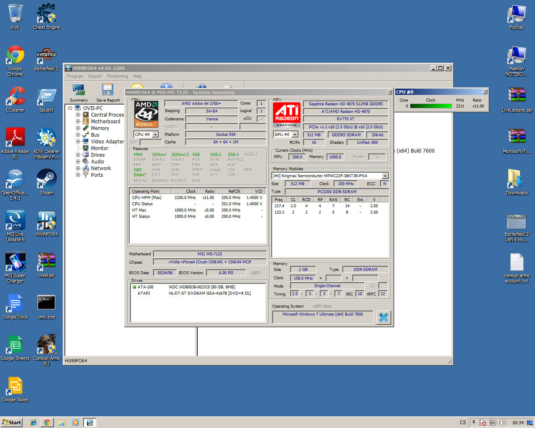
Task: Open the Report menu
Action: [95, 76]
